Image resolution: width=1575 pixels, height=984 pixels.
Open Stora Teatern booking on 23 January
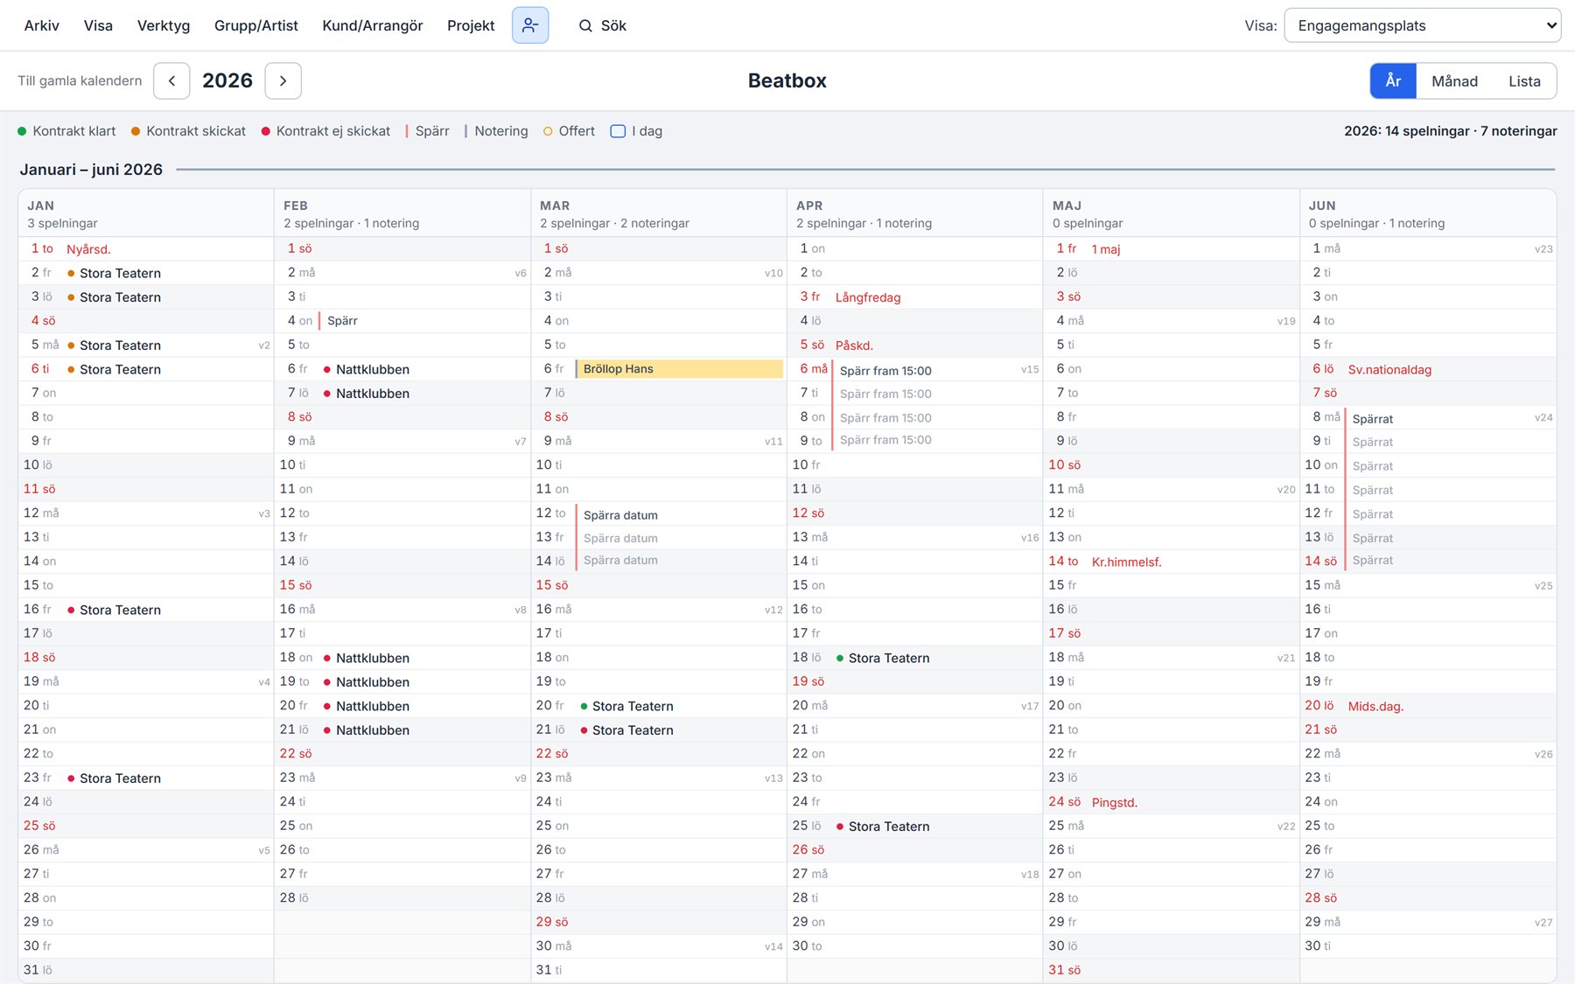tap(120, 778)
